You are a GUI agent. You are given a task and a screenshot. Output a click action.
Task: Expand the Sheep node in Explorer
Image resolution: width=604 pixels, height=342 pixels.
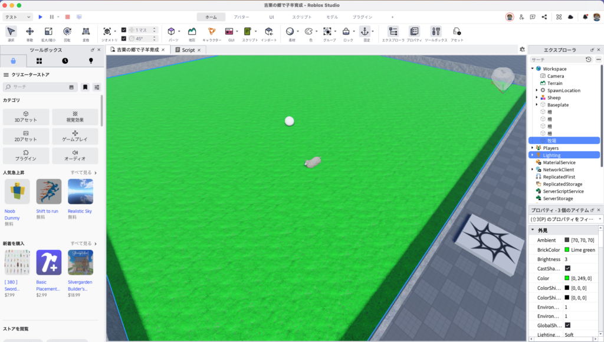[536, 97]
